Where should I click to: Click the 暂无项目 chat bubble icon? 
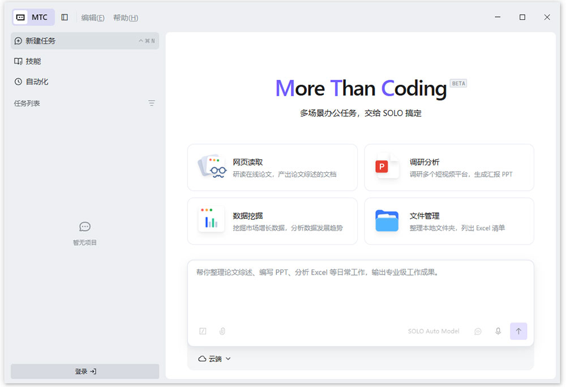point(85,227)
